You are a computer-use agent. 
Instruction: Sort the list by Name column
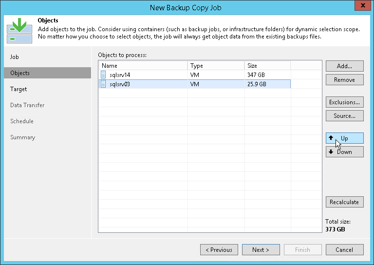[143, 66]
